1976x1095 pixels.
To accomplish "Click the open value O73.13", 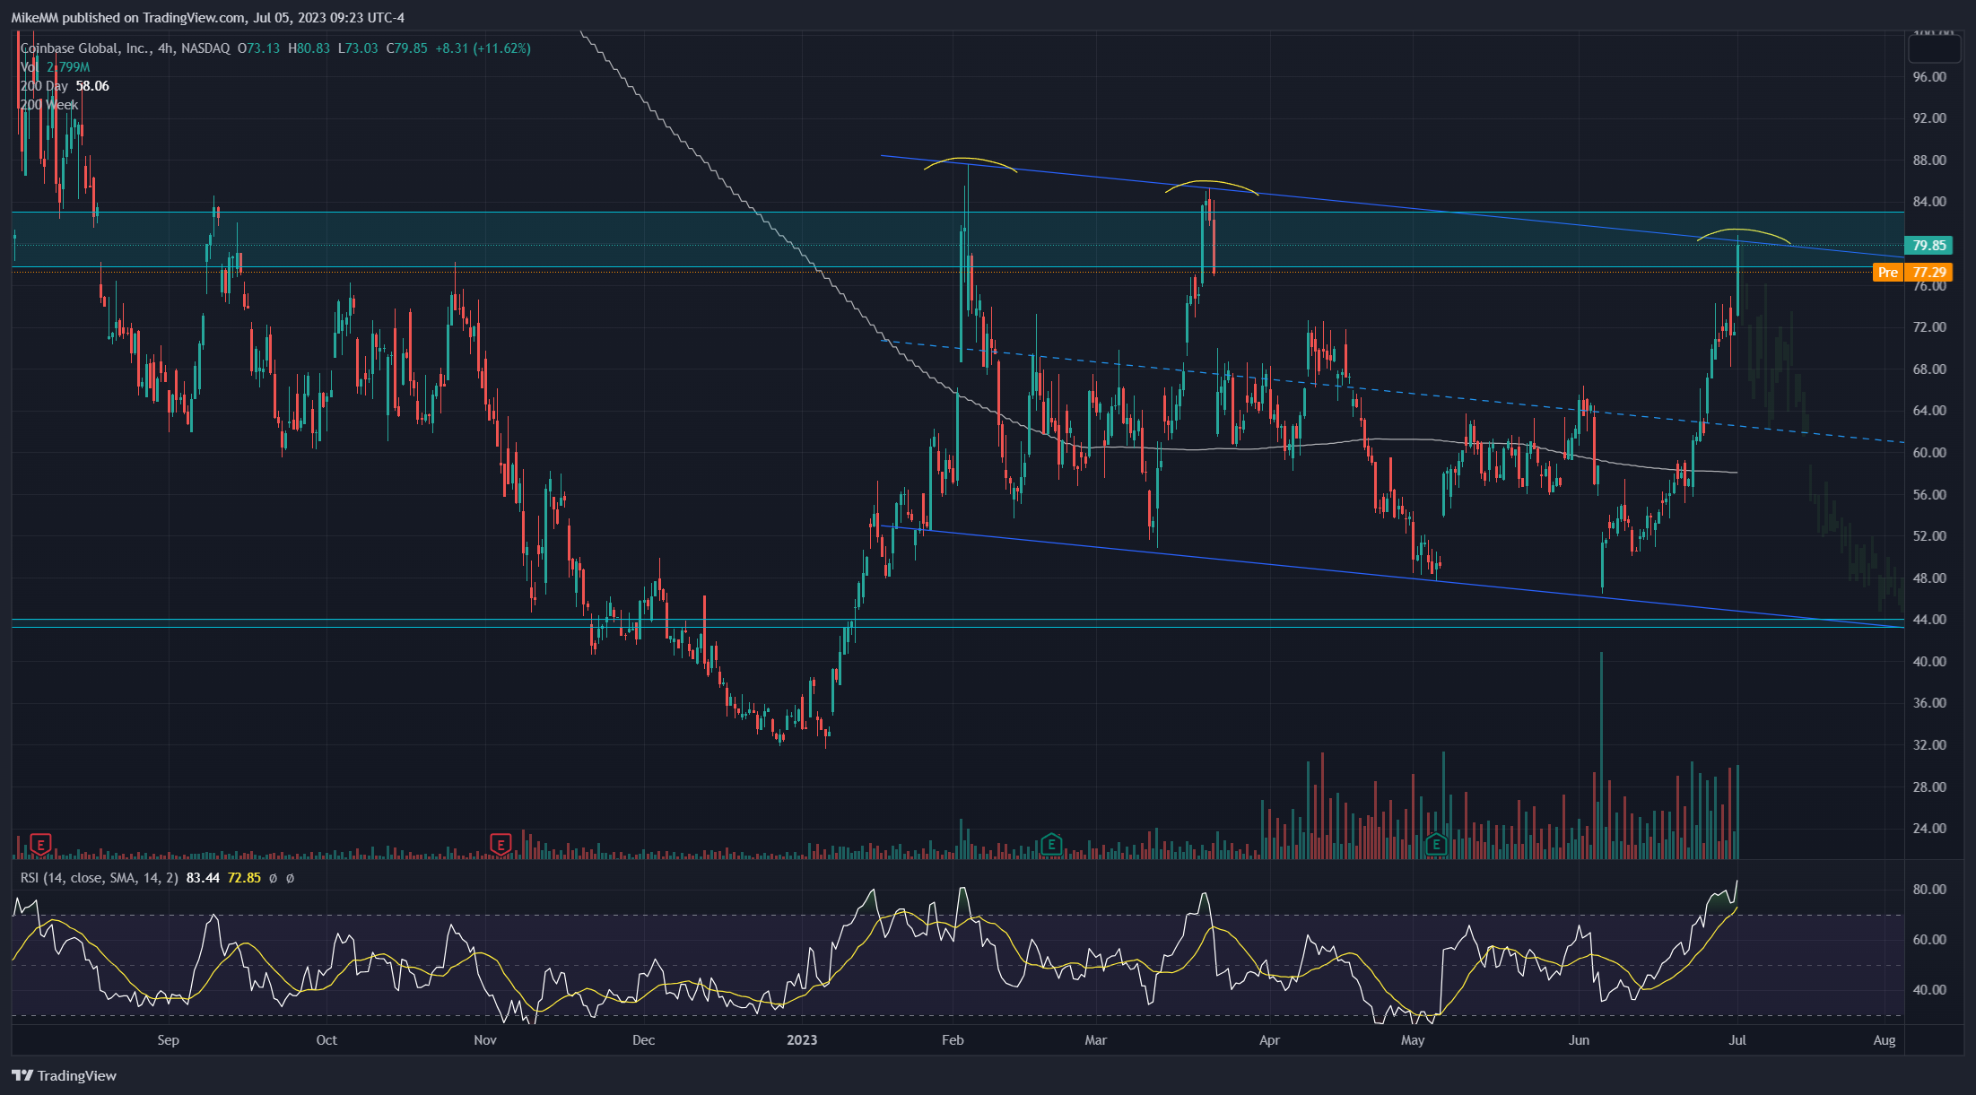I will pos(258,48).
